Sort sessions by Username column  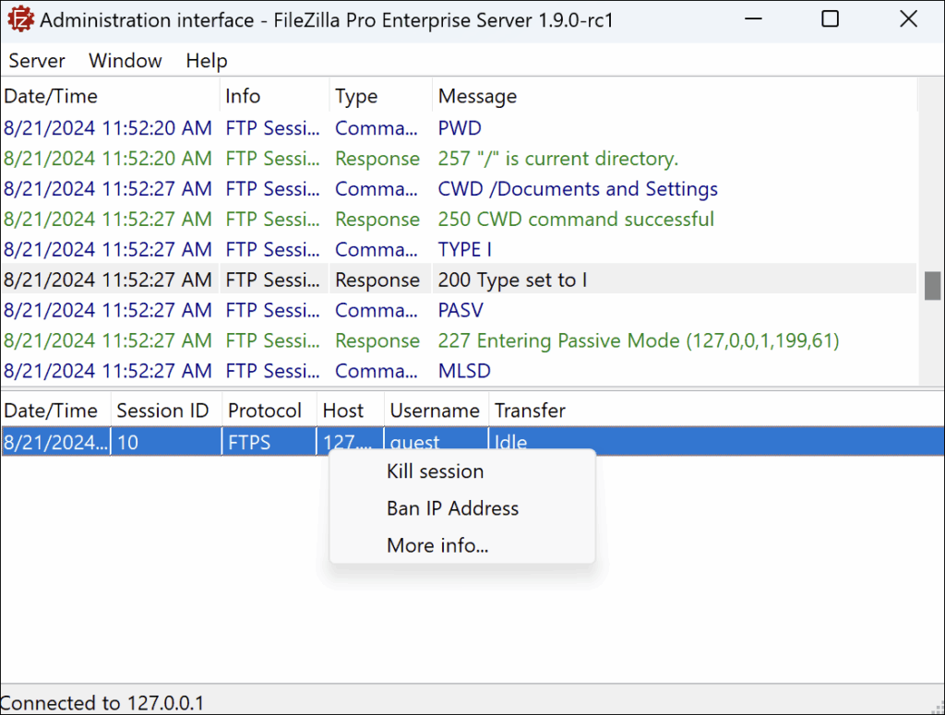click(434, 411)
